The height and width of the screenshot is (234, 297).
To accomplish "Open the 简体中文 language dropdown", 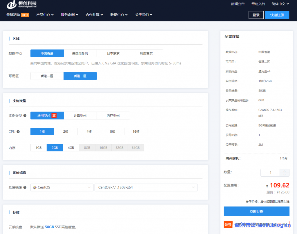I will tap(279, 4).
